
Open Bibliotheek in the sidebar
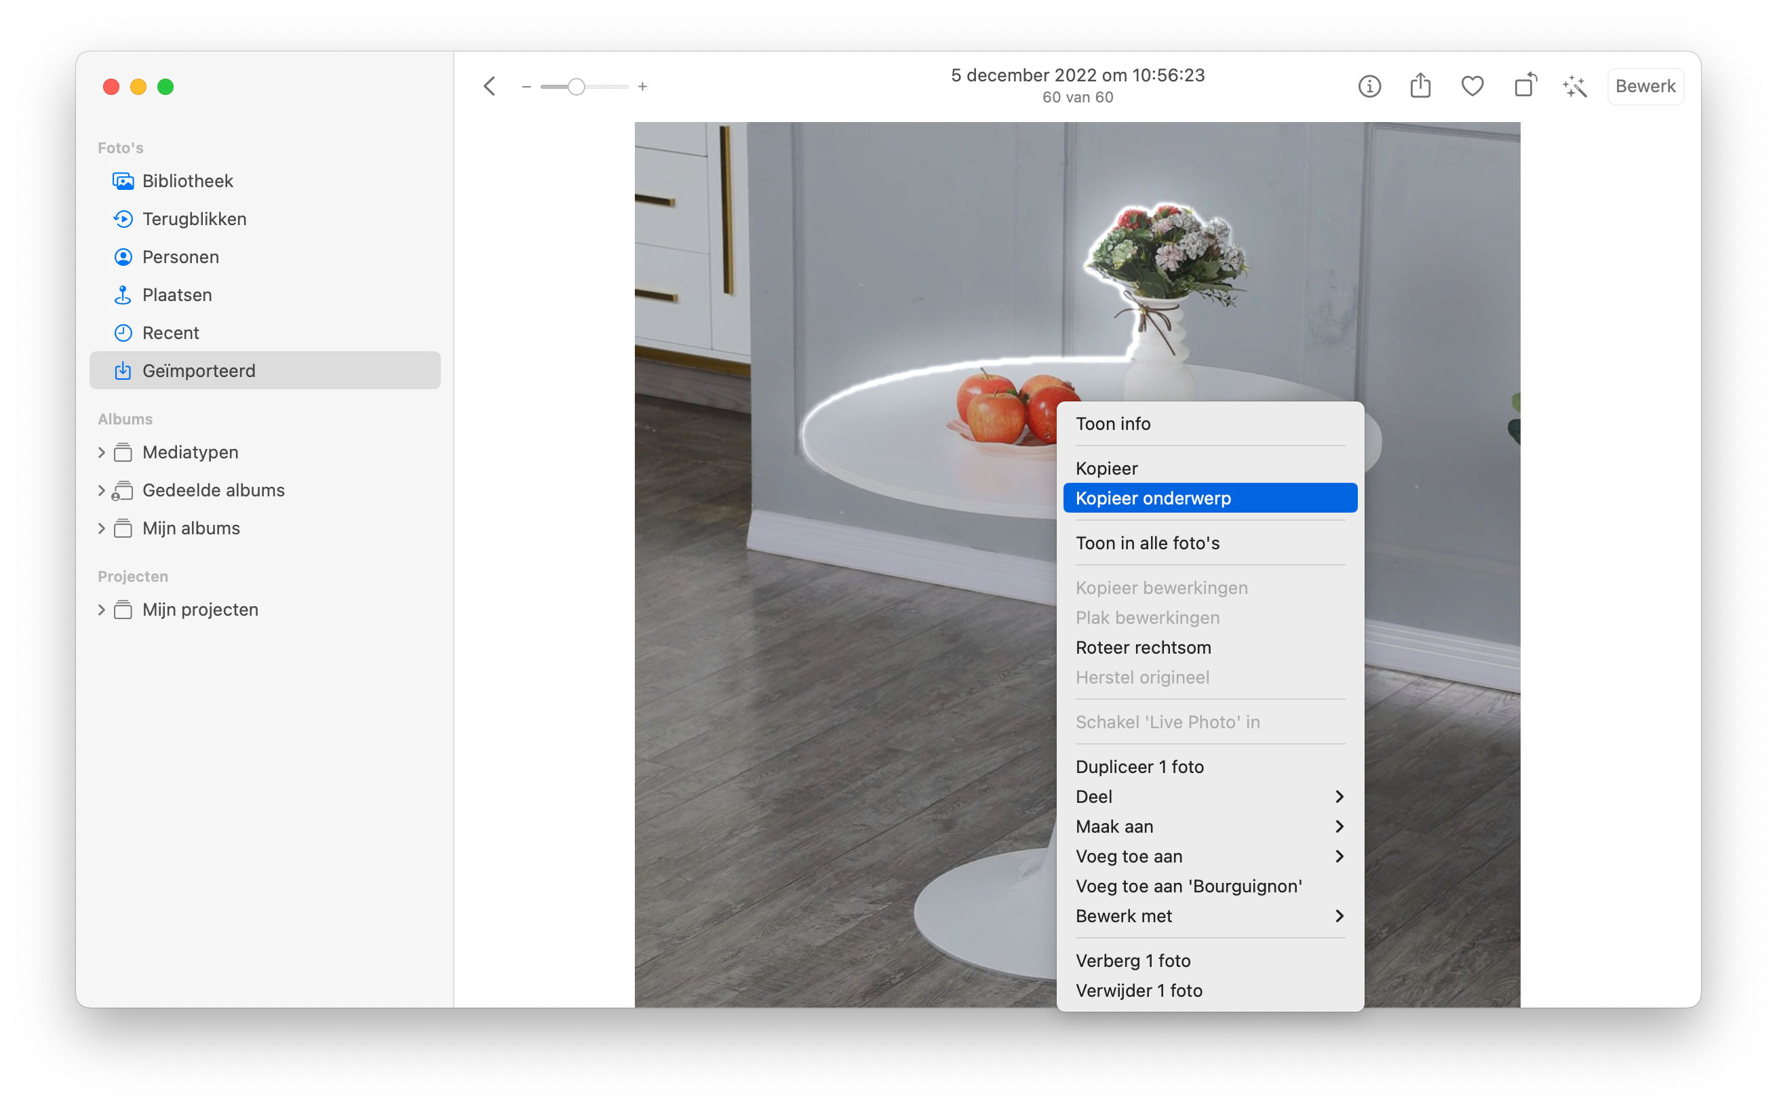265,181
